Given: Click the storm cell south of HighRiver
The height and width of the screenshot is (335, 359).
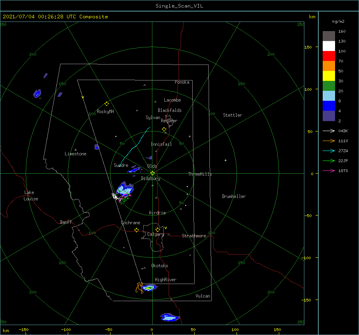Looking at the screenshot, I should click(x=150, y=288).
